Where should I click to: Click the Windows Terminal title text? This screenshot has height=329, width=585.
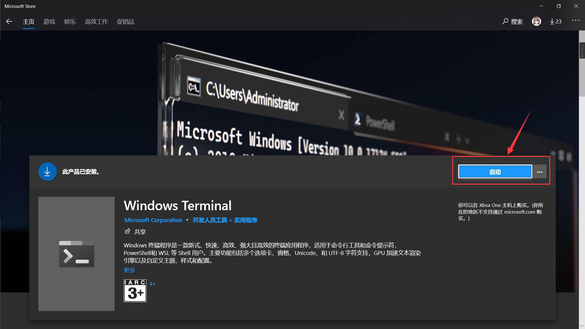(x=178, y=206)
